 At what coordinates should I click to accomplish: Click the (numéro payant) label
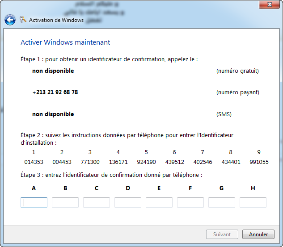(x=238, y=92)
